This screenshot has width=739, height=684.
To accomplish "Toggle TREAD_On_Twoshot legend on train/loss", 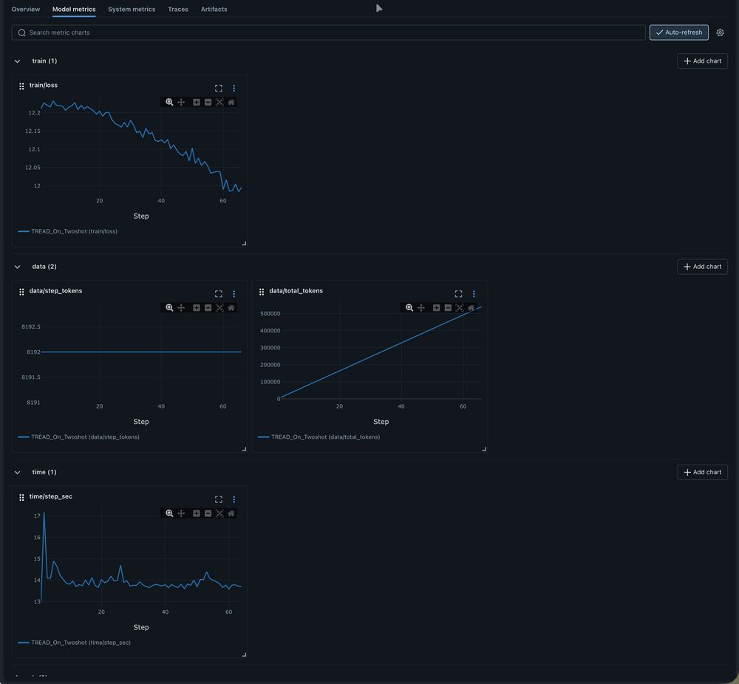I will pyautogui.click(x=67, y=231).
